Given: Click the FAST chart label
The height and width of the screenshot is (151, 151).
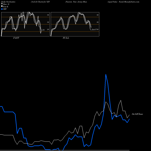Looking at the screenshot, I should coord(16,38).
